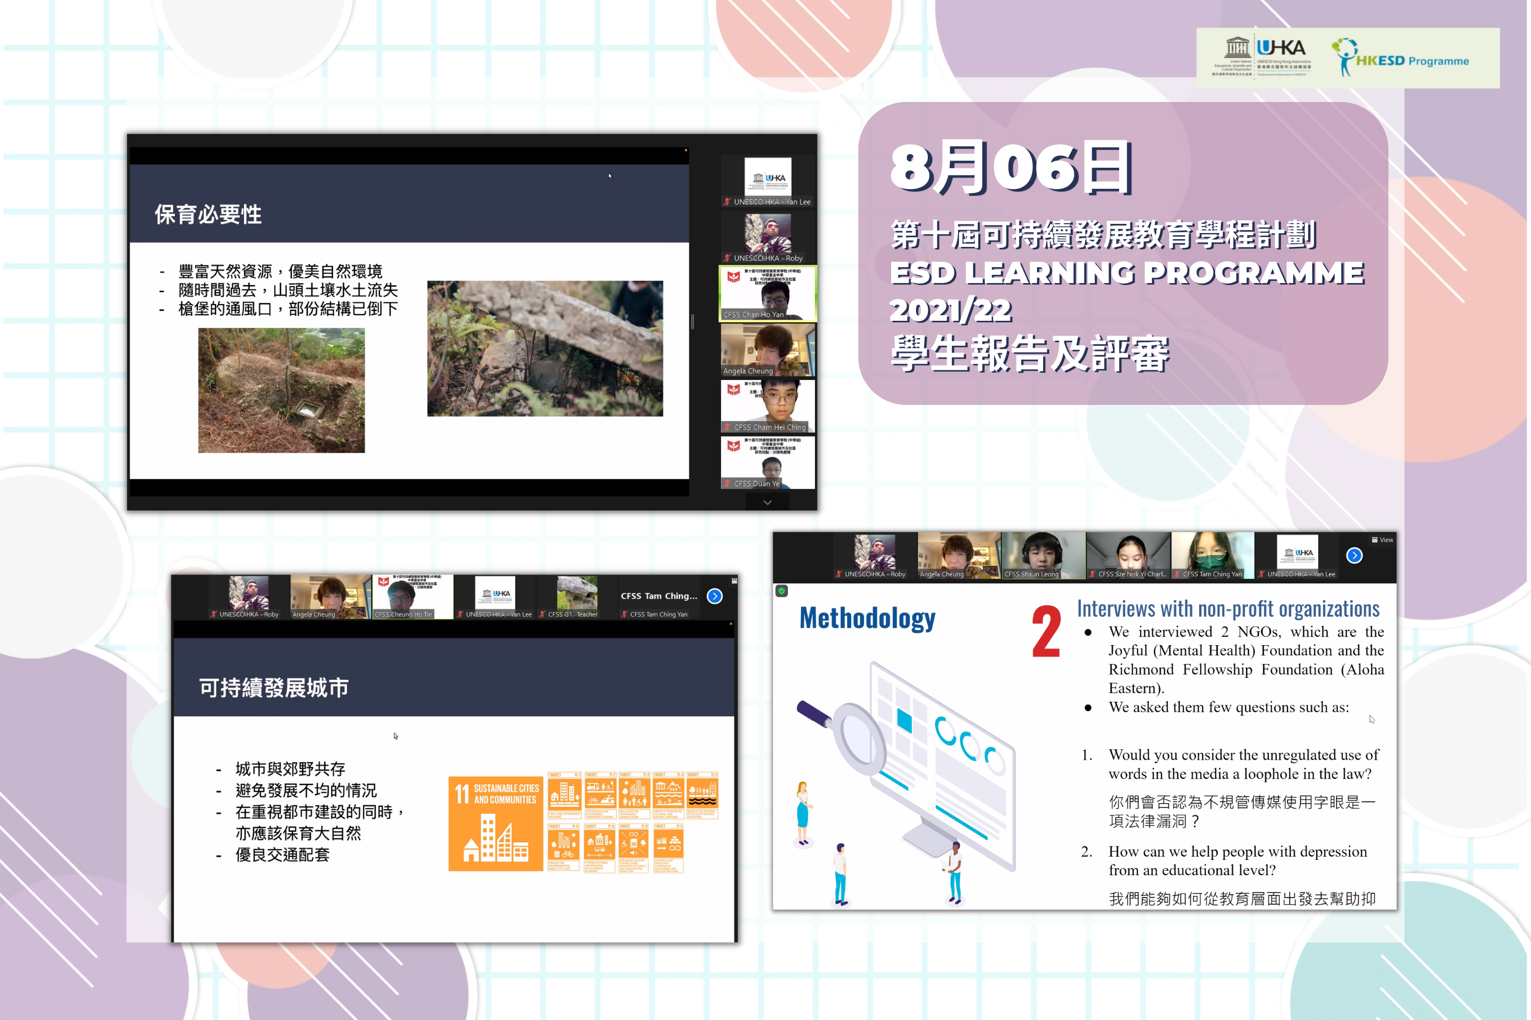Click the 優良交通配套 bullet point
Viewport: 1531px width, 1020px height.
click(x=283, y=855)
